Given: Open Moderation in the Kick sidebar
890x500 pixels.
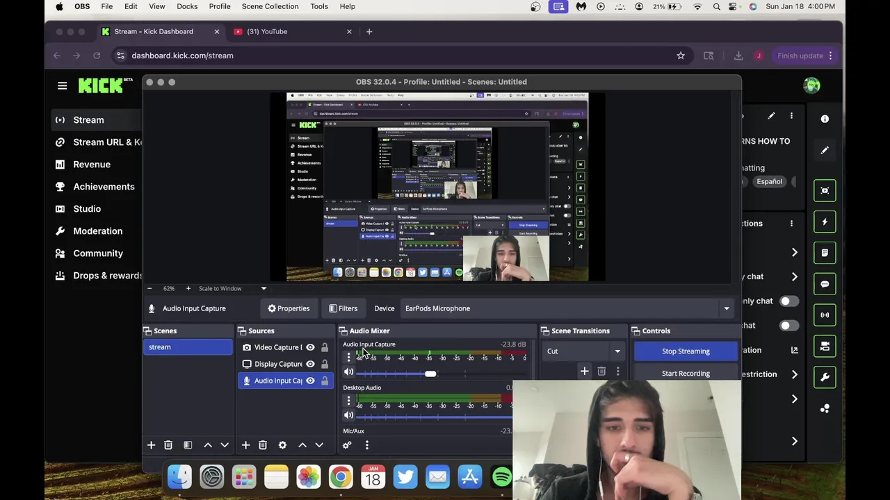Looking at the screenshot, I should point(97,231).
